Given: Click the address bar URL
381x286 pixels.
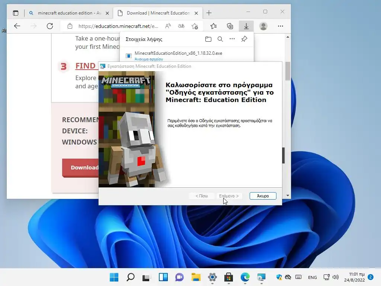Looking at the screenshot, I should (118, 26).
